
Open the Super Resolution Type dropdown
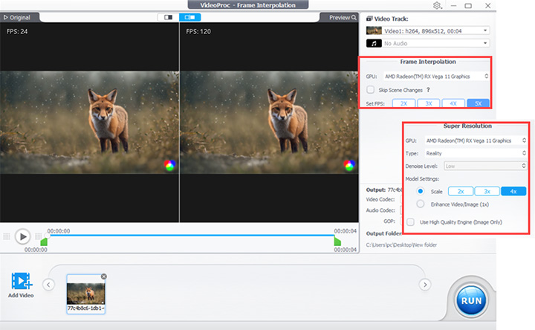pyautogui.click(x=475, y=152)
